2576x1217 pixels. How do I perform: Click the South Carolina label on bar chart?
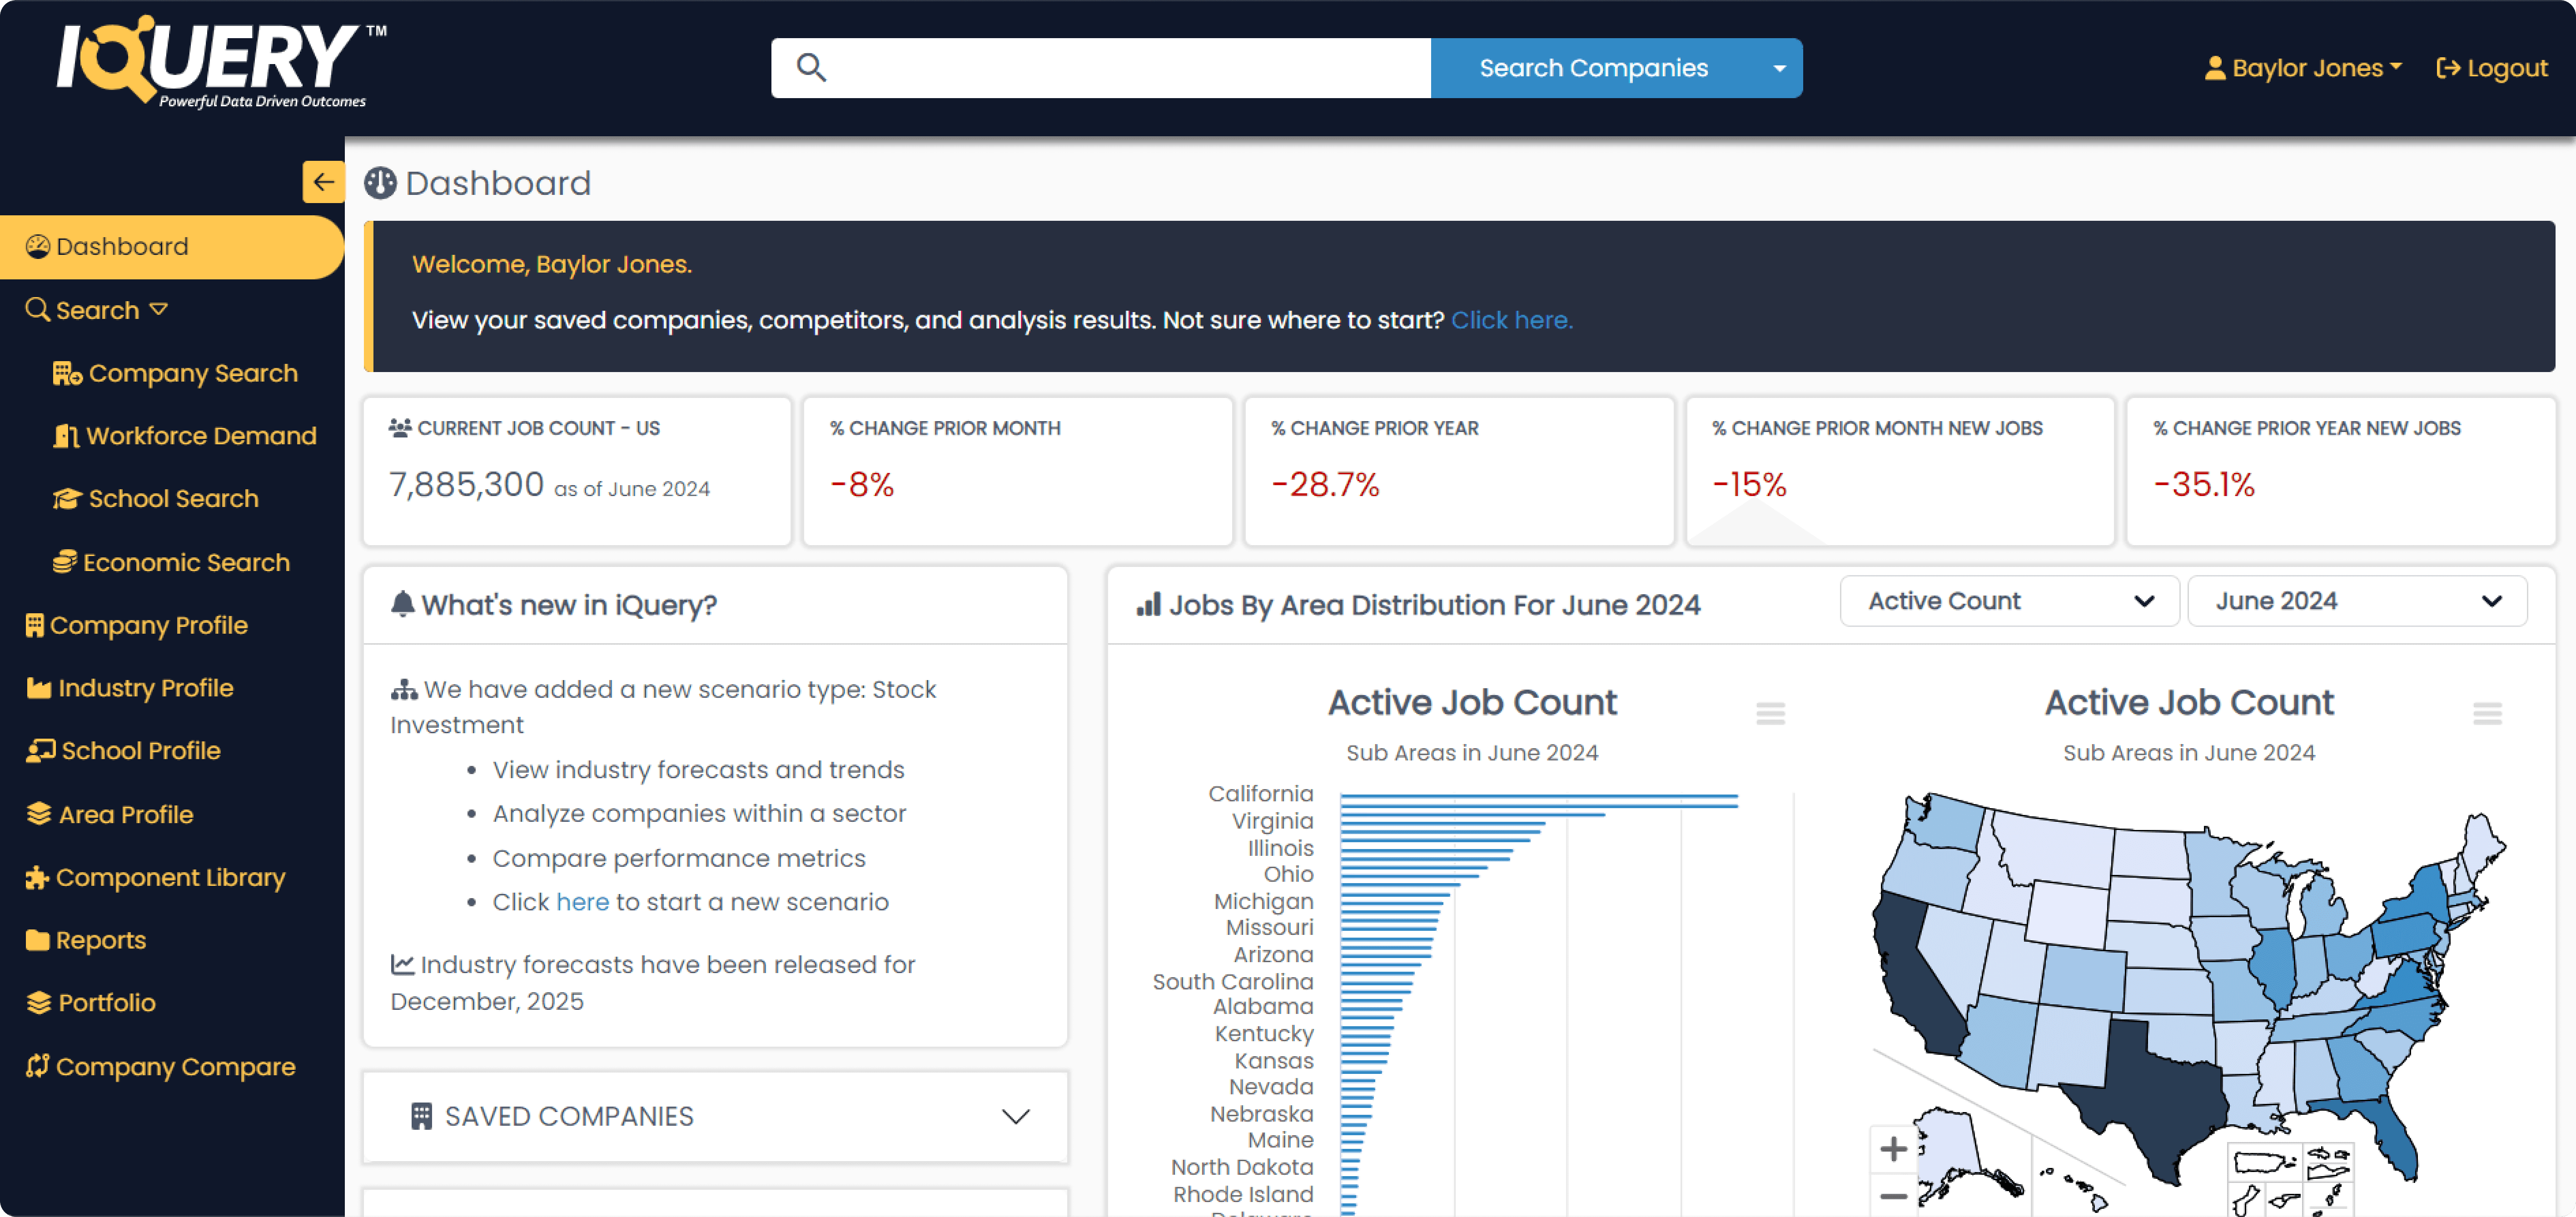[x=1233, y=982]
